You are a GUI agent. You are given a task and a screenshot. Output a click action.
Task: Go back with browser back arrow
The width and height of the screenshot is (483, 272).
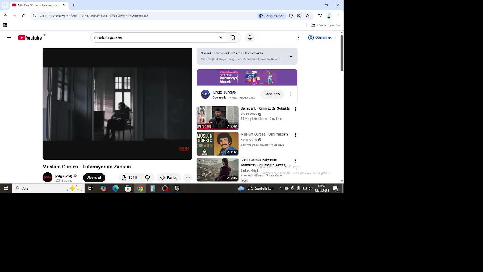pyautogui.click(x=5, y=16)
